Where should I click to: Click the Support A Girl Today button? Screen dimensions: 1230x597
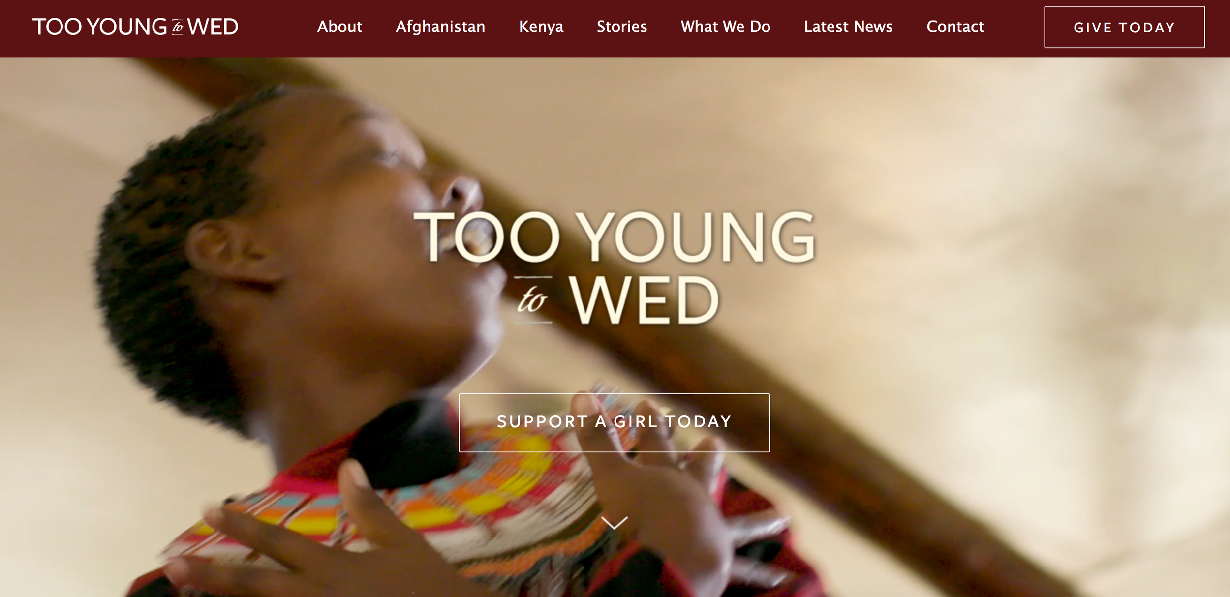(x=615, y=422)
